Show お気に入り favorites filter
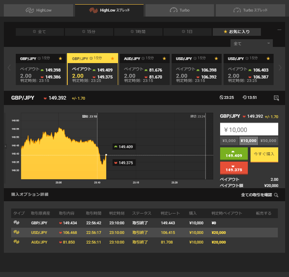Image resolution: width=289 pixels, height=277 pixels. (x=237, y=32)
